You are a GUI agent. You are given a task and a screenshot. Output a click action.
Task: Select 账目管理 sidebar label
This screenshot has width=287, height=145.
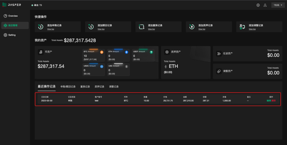(x=13, y=26)
